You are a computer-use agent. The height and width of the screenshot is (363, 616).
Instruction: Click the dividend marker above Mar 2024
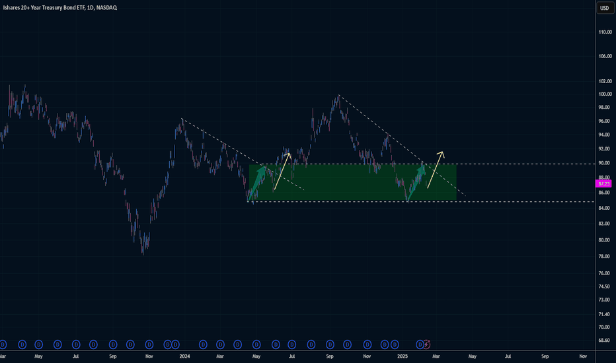coord(220,345)
